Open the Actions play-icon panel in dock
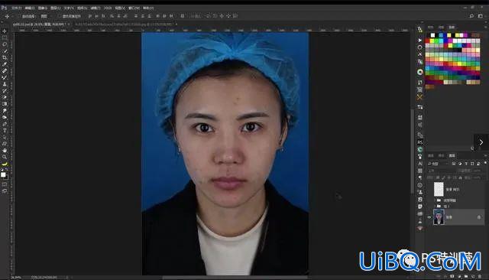Viewport: 489px width, 280px height. point(419,41)
